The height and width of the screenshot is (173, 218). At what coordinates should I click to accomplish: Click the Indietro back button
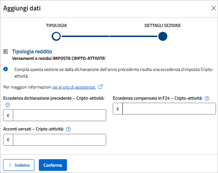19,165
